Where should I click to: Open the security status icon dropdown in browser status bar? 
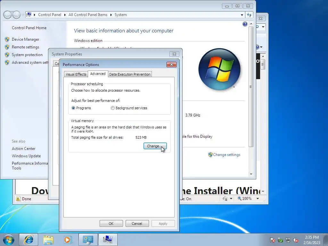click(x=231, y=199)
